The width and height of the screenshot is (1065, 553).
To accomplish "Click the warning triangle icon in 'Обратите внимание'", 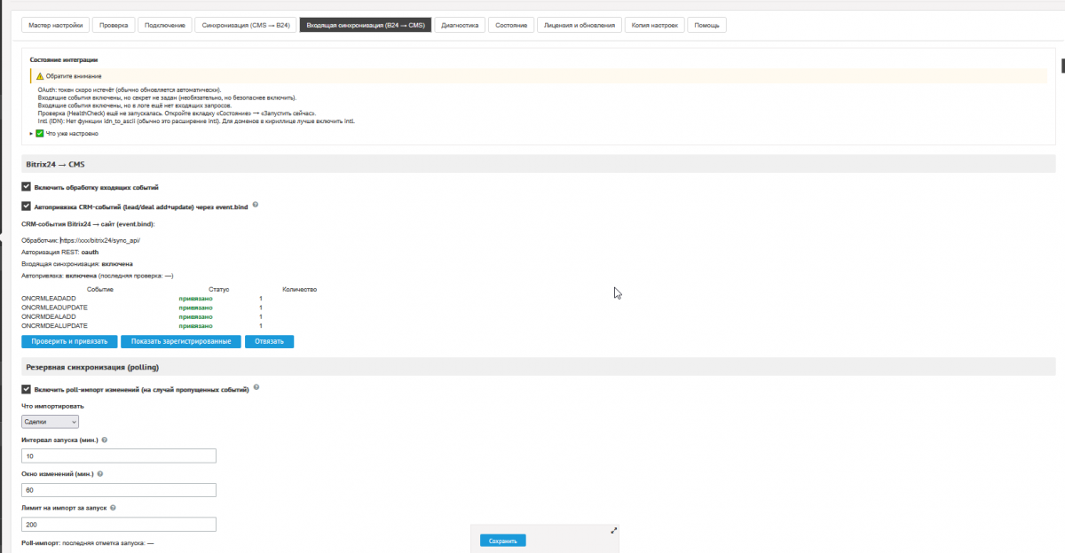I will 40,76.
